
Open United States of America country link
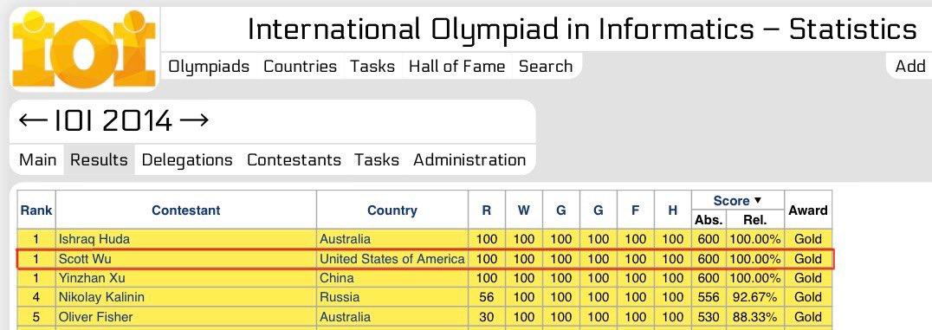392,259
